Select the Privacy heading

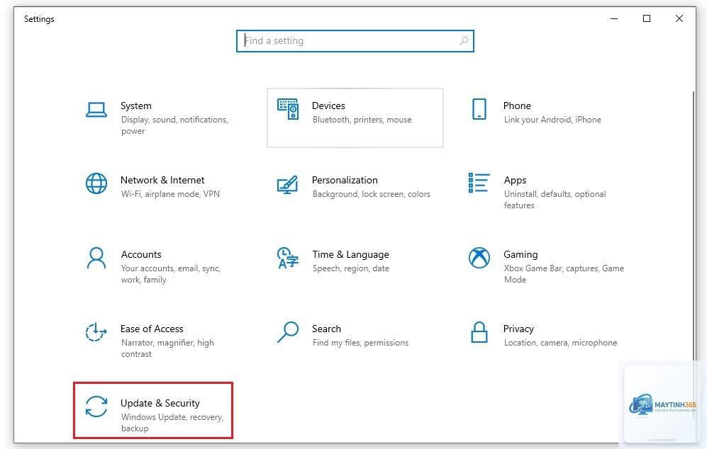[x=518, y=329]
